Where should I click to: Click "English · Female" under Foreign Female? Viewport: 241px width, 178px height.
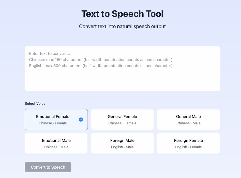click(x=188, y=147)
